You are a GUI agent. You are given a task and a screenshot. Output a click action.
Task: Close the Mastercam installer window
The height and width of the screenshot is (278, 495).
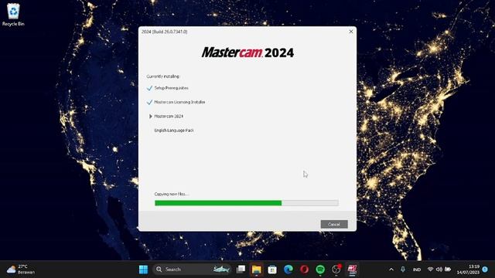click(351, 32)
